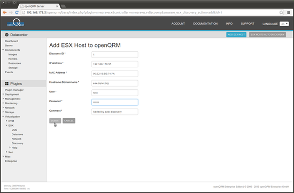This screenshot has height=193, width=294.
Task: Expand the Misc arrow
Action: (3, 157)
